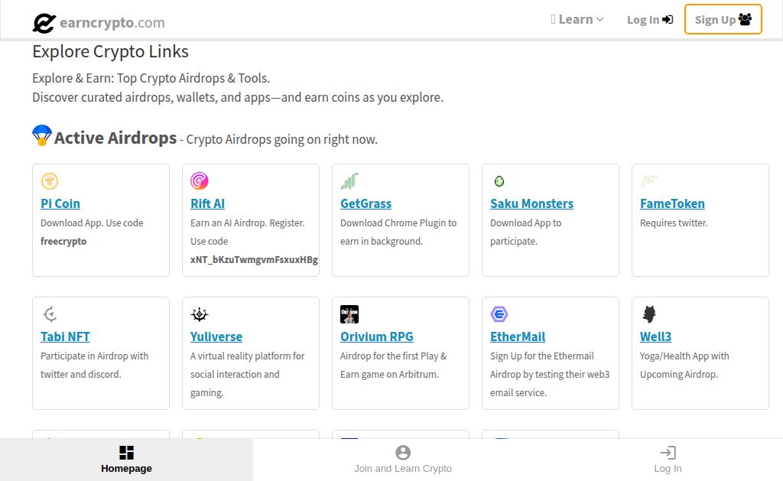Click 'Yoga/Health App with Upcoming Airdrop.' text
The image size is (783, 481).
684,365
